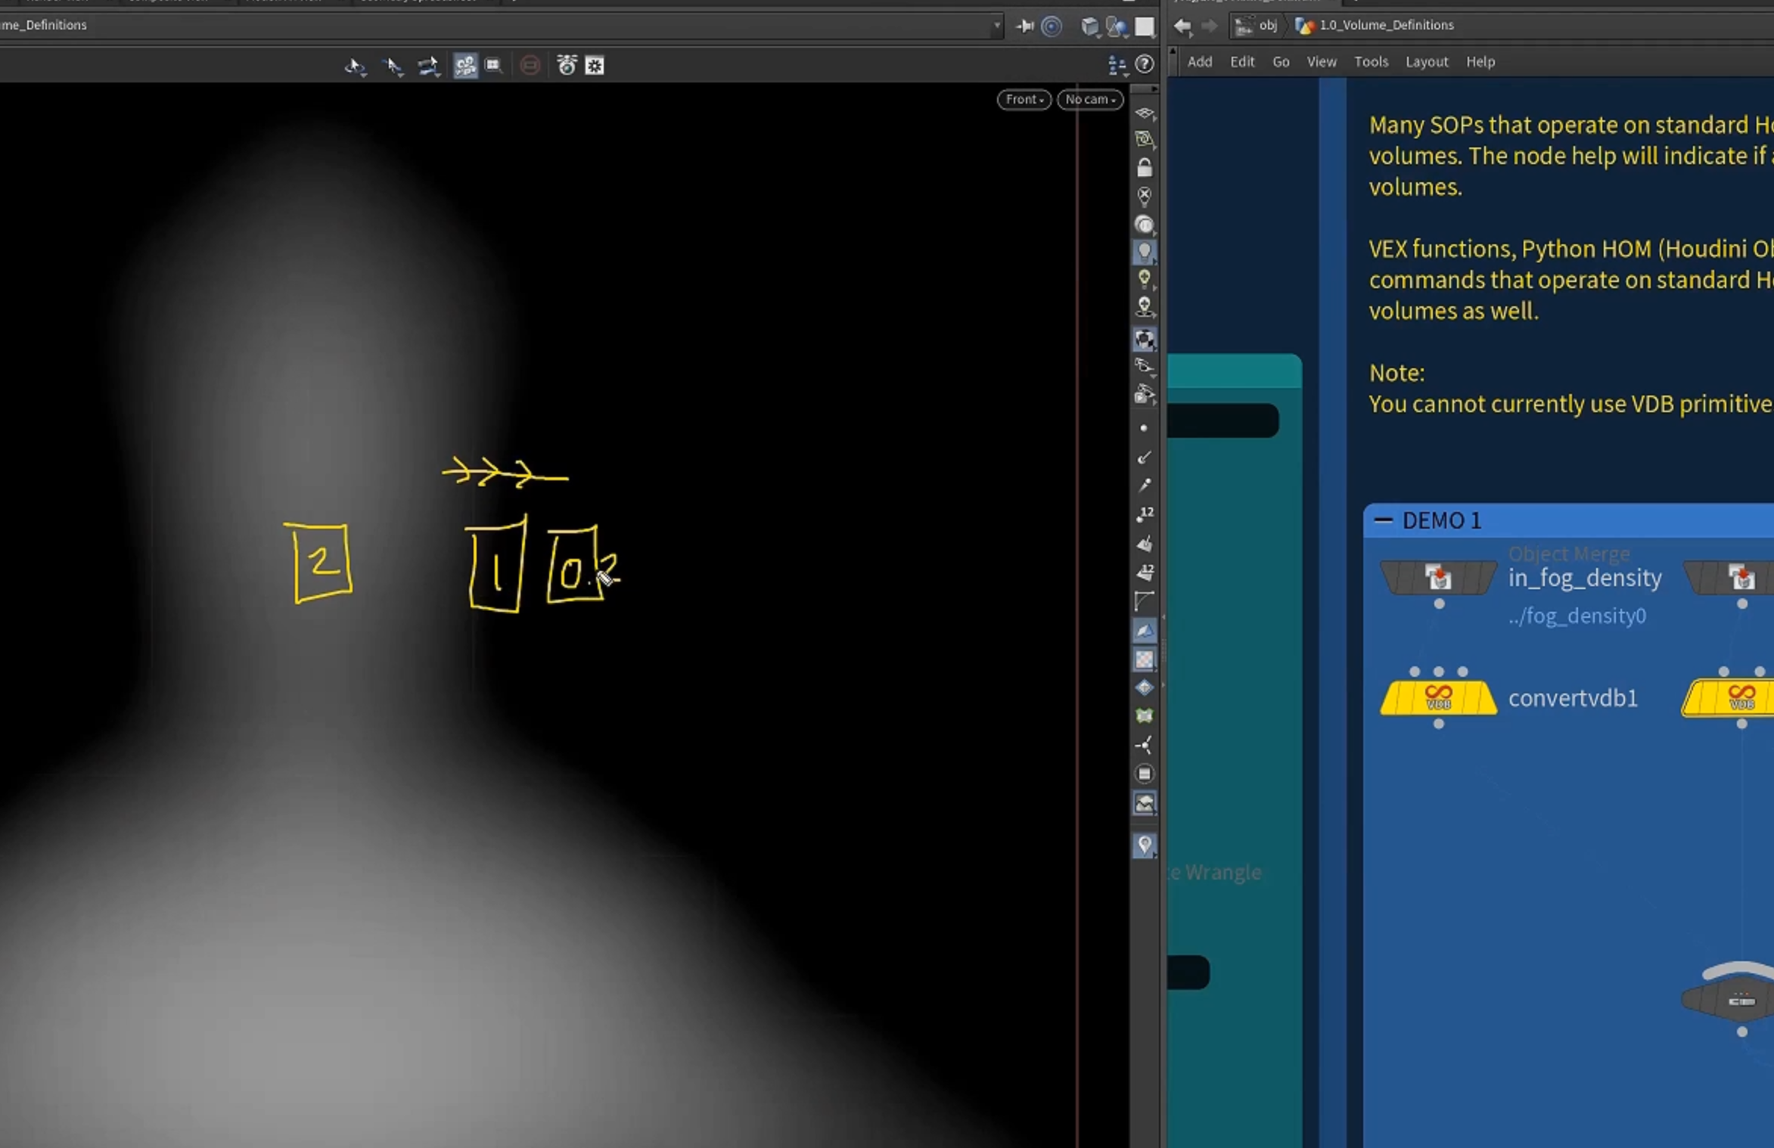
Task: Open the viewport layout options dropdown
Action: 1117,66
